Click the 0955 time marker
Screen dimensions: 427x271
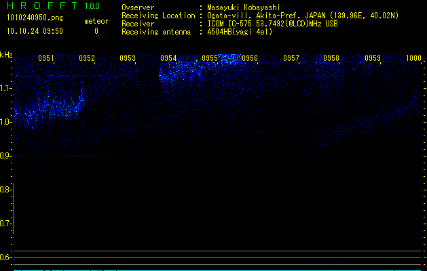click(x=210, y=58)
